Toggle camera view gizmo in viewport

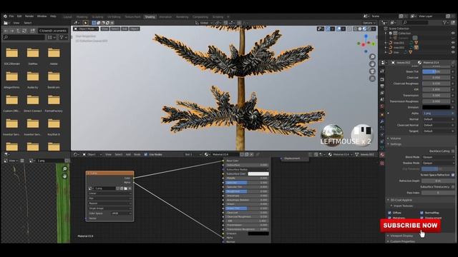tap(372, 71)
